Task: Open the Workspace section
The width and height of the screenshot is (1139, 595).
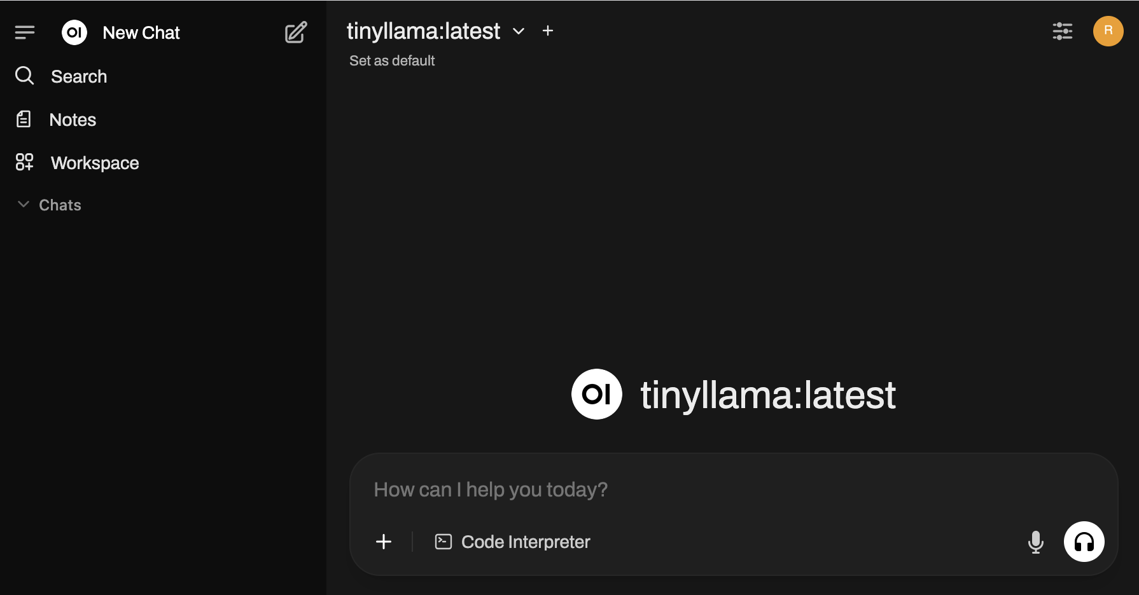Action: tap(94, 163)
